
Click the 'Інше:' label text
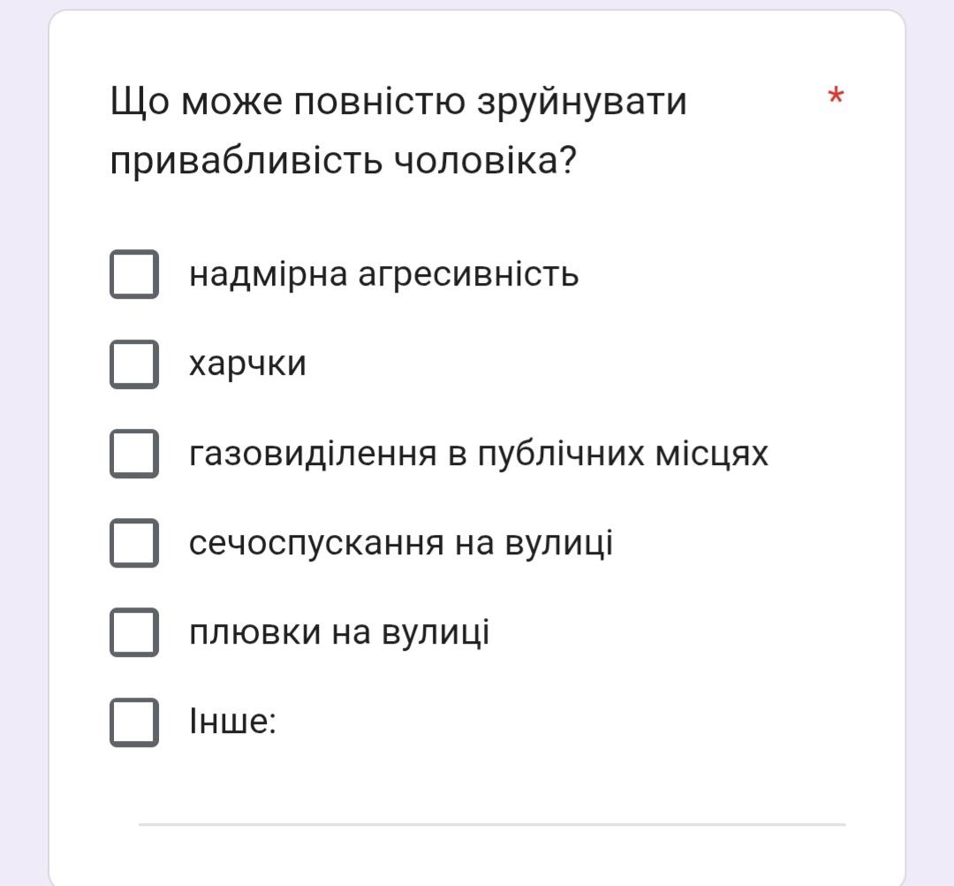233,722
